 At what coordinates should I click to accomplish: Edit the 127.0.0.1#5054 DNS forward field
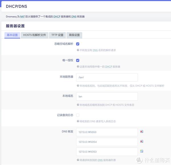(107, 142)
